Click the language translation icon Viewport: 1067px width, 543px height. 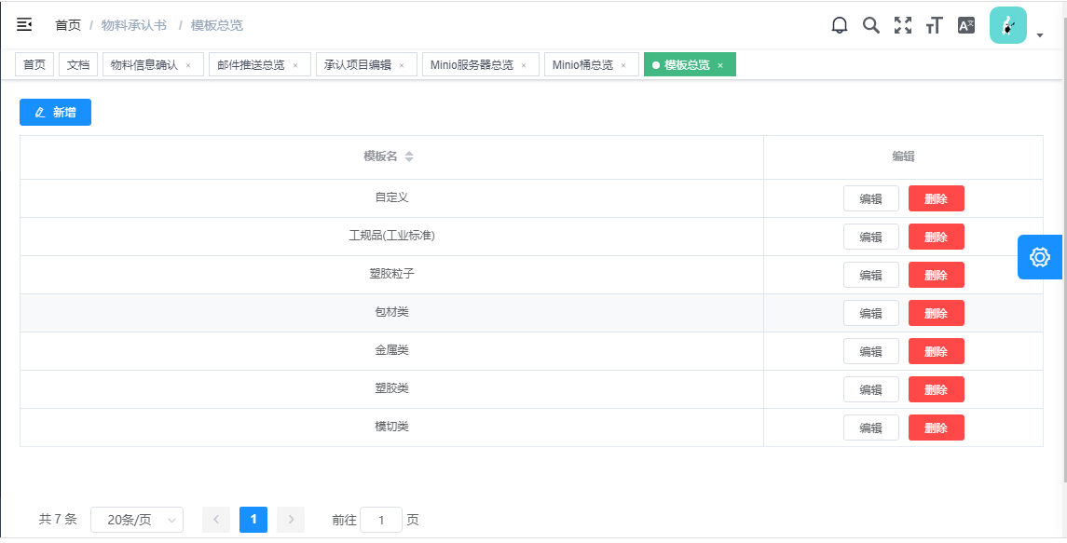pos(966,25)
